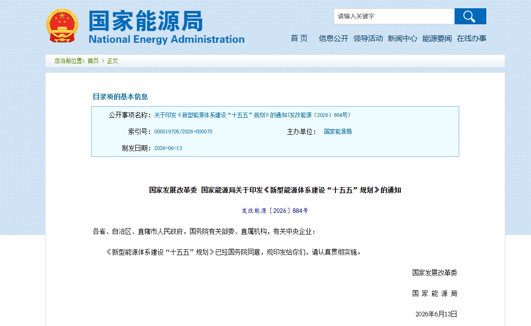Click index number 000019705/2026-000070
The height and width of the screenshot is (326, 531).
[x=183, y=132]
